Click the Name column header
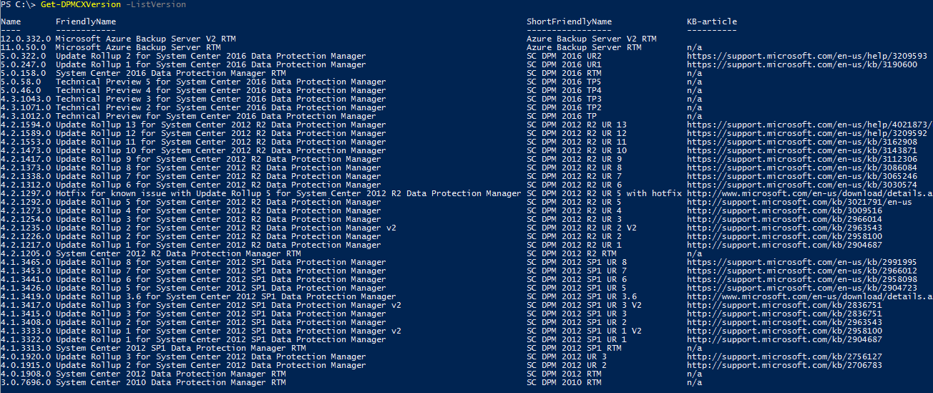Viewport: 933px width, 393px height. click(11, 21)
